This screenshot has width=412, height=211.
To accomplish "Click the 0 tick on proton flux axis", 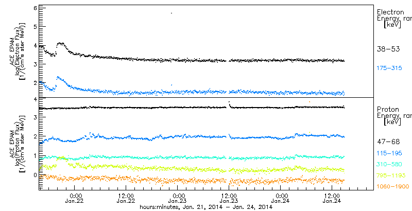I will [x=34, y=174].
